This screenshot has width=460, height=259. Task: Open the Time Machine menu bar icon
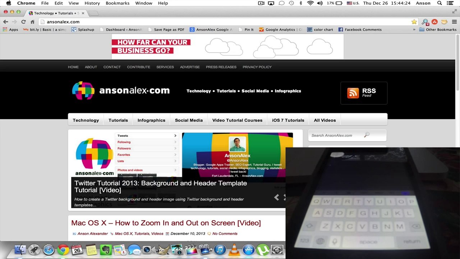pos(291,3)
